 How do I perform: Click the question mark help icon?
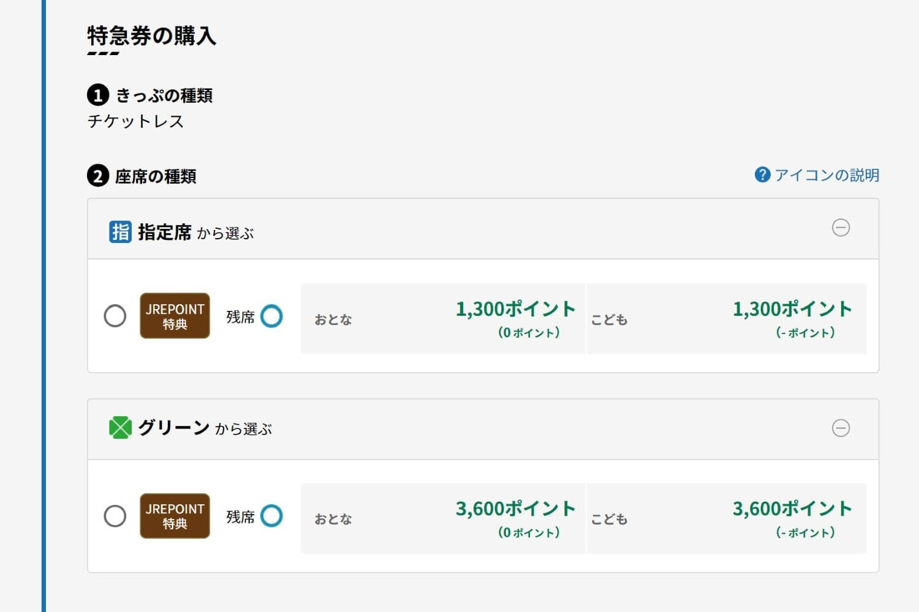pos(762,175)
